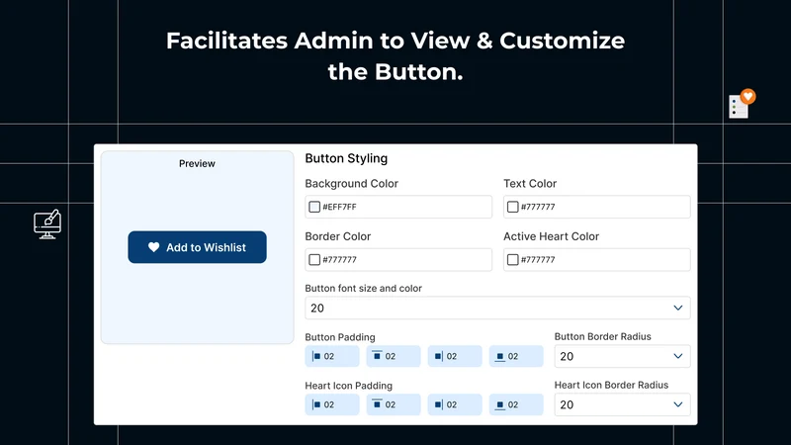Open the Button font size dropdown
This screenshot has width=791, height=445.
[497, 308]
